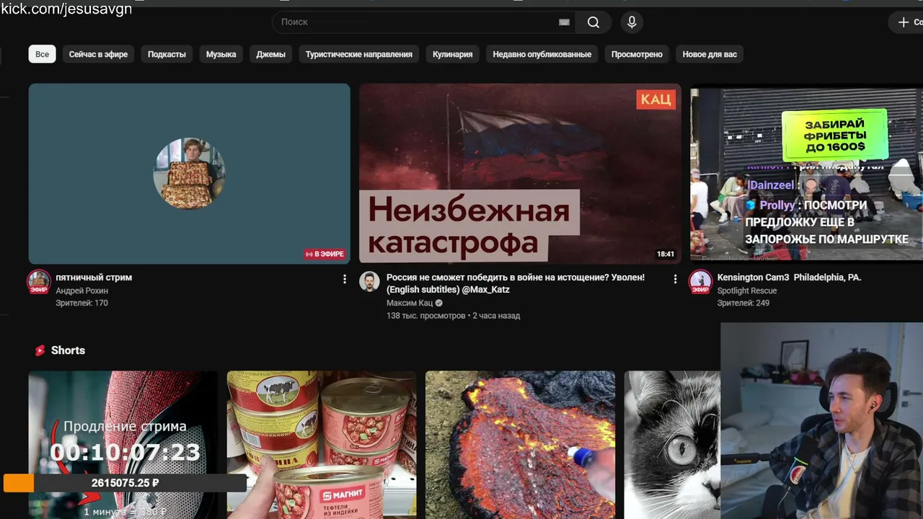Switch to Новое для вас chip
The width and height of the screenshot is (923, 519).
(710, 54)
